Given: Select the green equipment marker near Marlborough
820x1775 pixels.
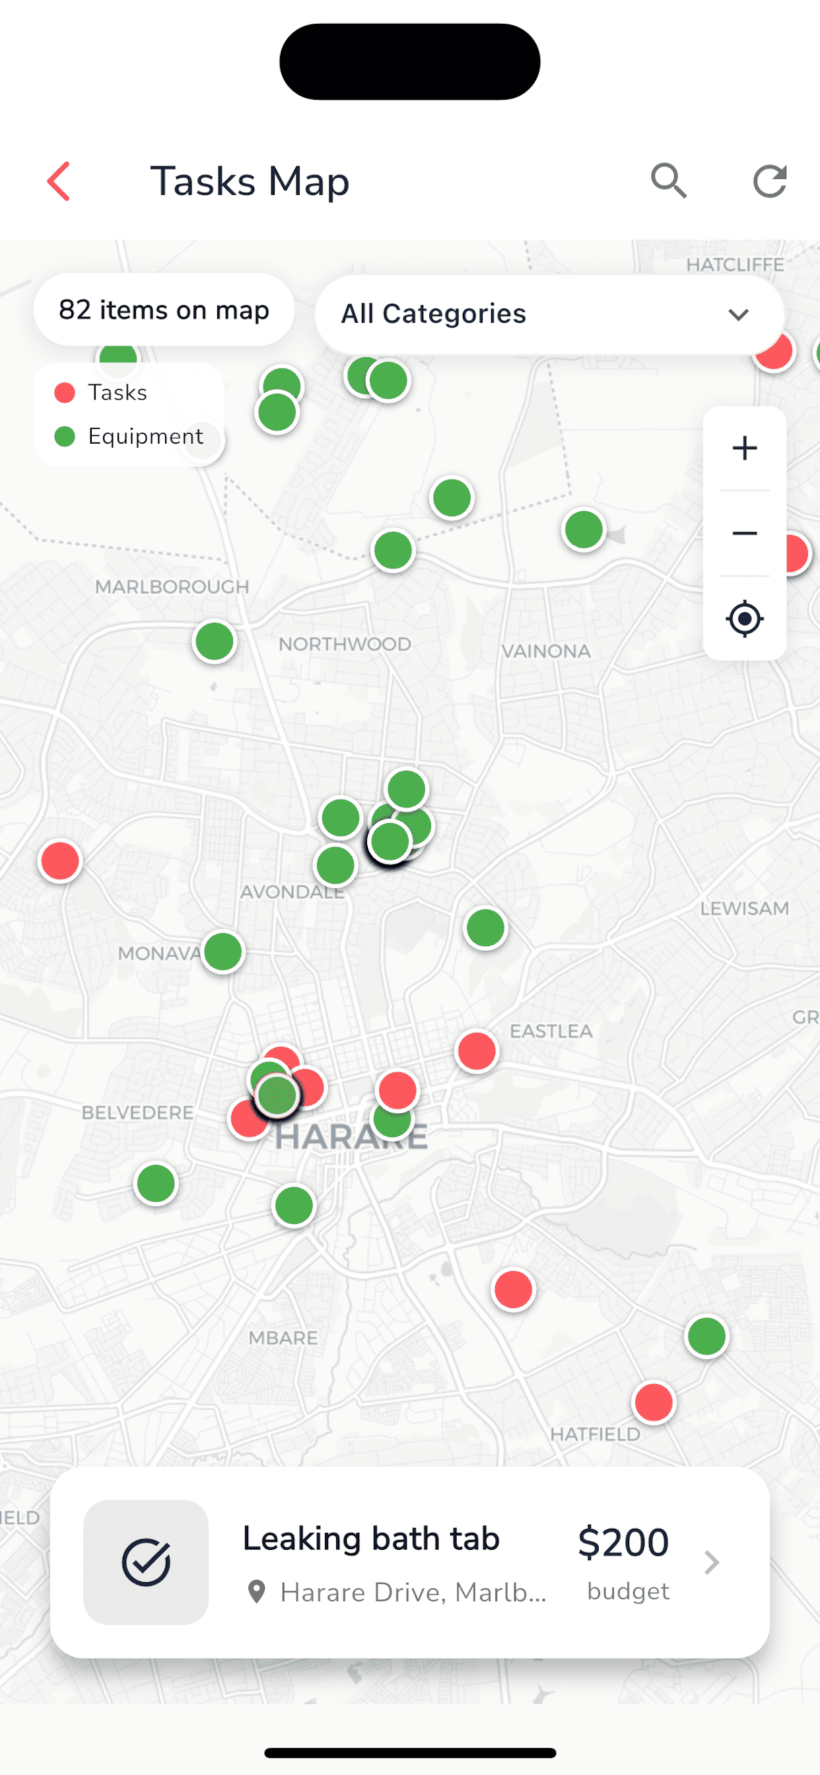Looking at the screenshot, I should click(215, 641).
